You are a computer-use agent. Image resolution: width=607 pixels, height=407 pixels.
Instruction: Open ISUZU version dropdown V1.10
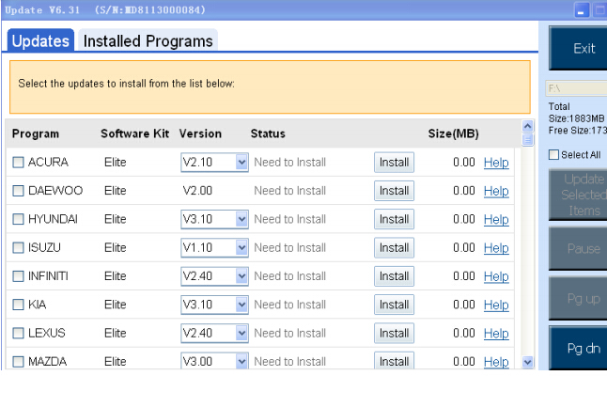[x=214, y=247]
